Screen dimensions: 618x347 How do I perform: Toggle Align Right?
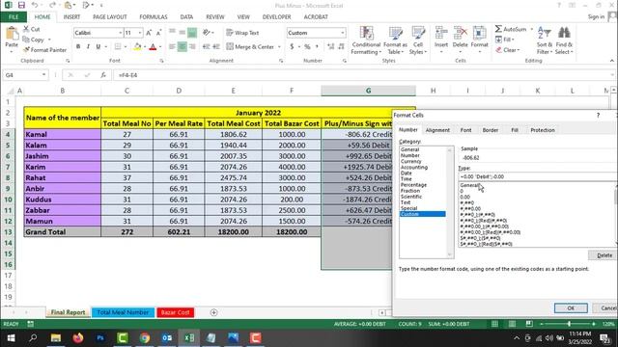(192, 46)
